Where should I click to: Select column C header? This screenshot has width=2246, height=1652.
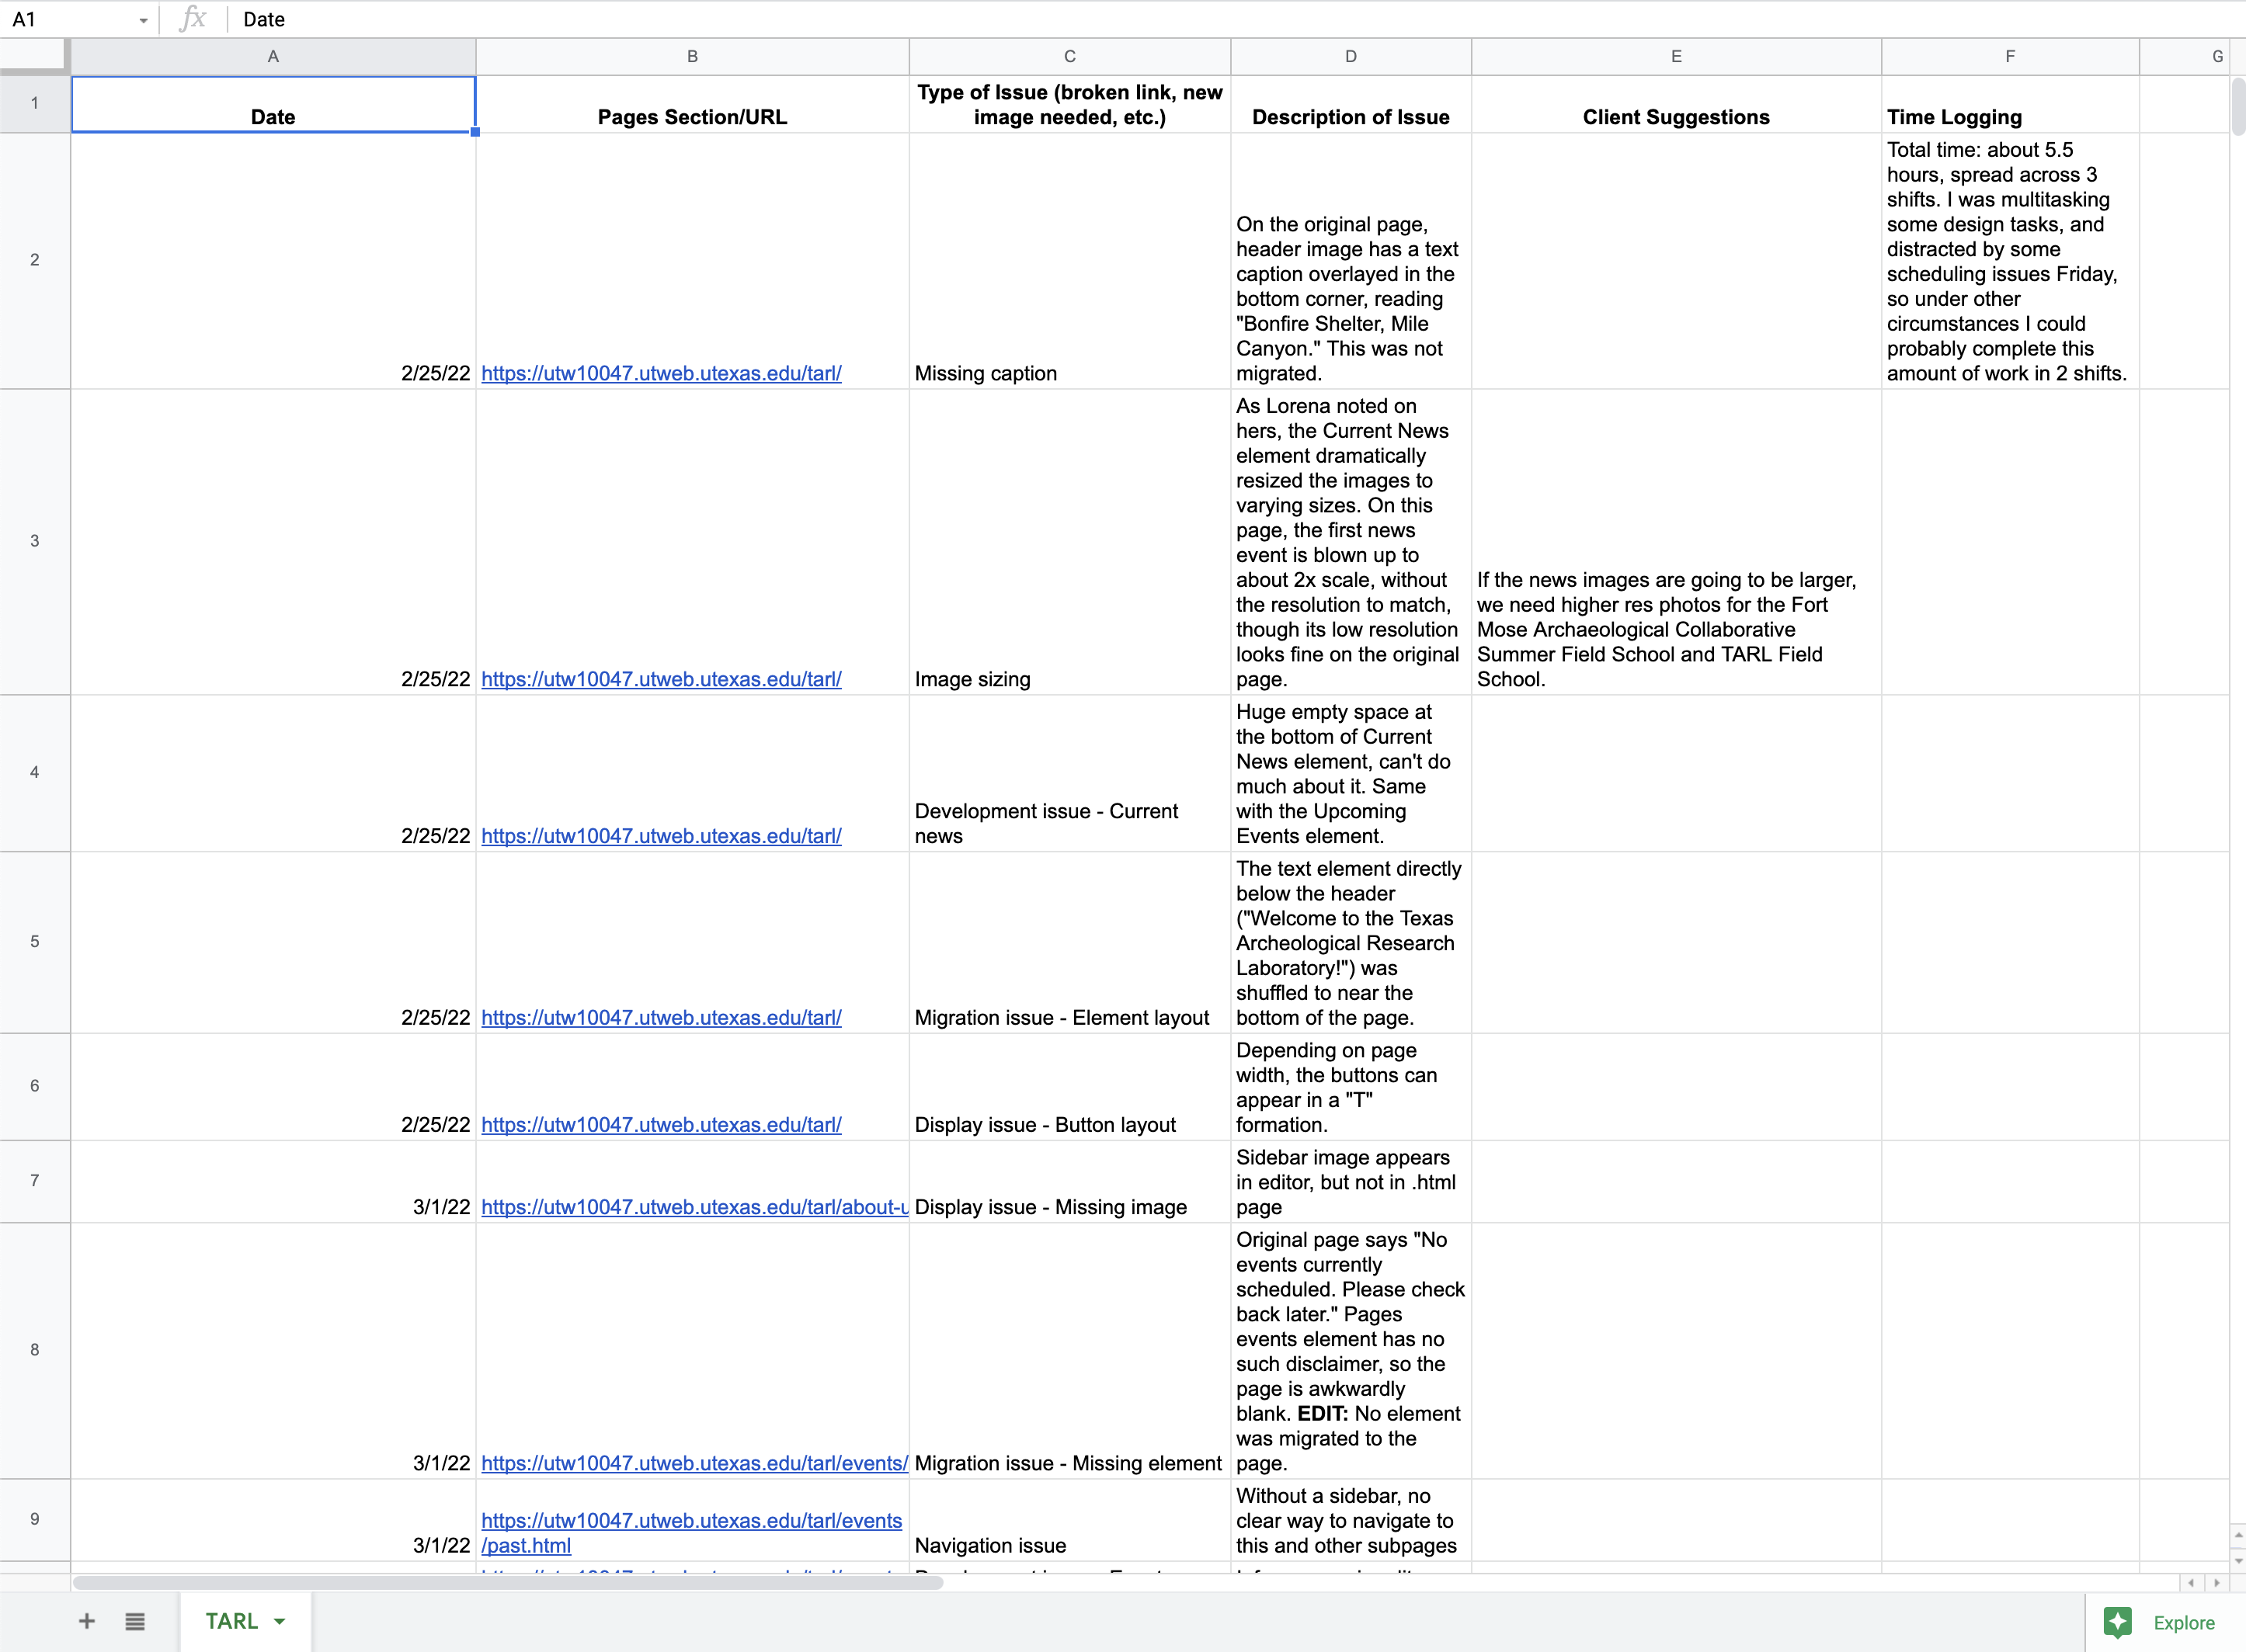point(1069,56)
